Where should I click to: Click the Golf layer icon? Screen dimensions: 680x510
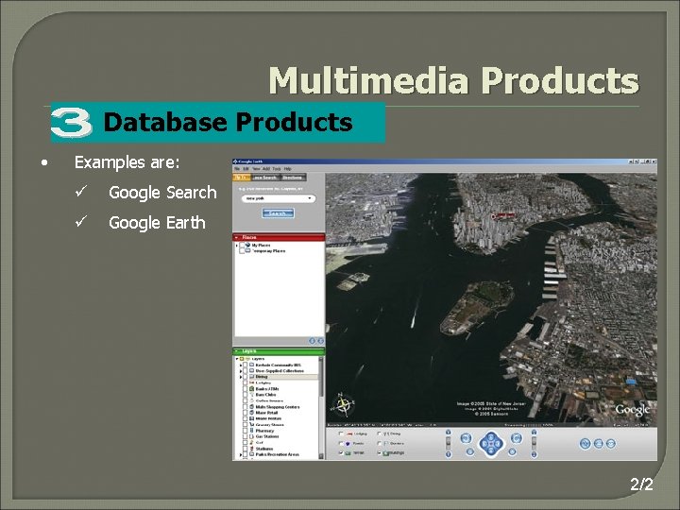[251, 442]
